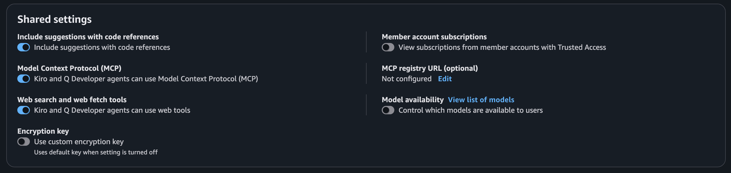Enable the Model availability control toggle
Screen dimensions: 731x173
click(388, 110)
